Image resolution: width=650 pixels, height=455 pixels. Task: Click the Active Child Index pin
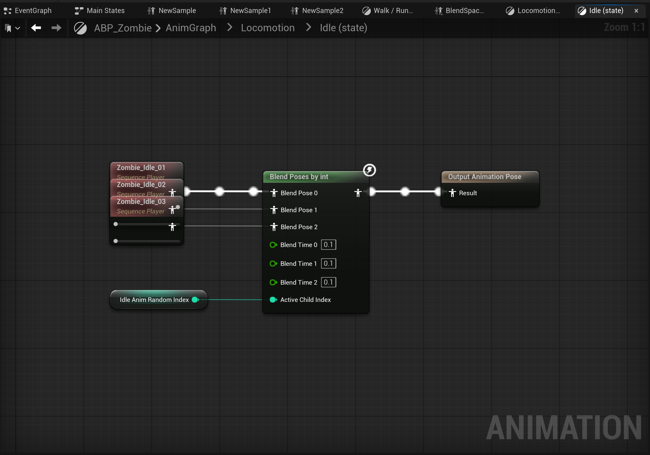pyautogui.click(x=273, y=299)
